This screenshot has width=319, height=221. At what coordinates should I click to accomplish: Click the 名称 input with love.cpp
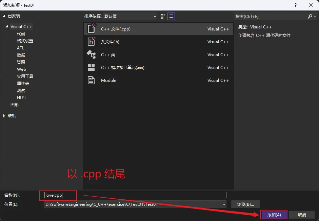coord(135,195)
